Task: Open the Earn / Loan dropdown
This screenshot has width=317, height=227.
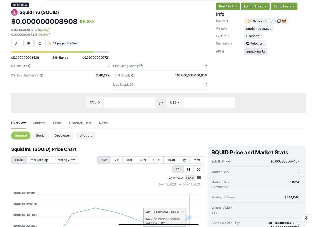Action: coord(284,6)
